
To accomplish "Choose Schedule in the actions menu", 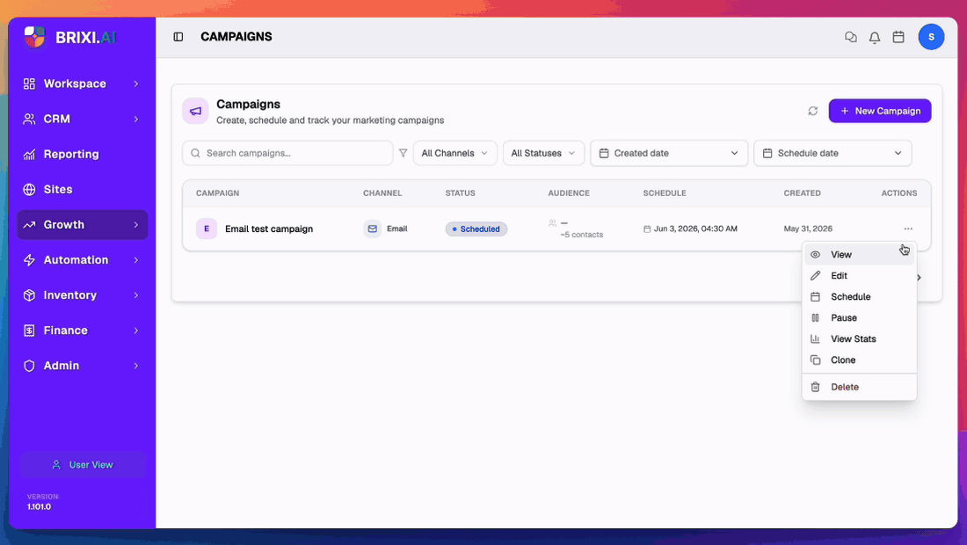I will click(859, 296).
